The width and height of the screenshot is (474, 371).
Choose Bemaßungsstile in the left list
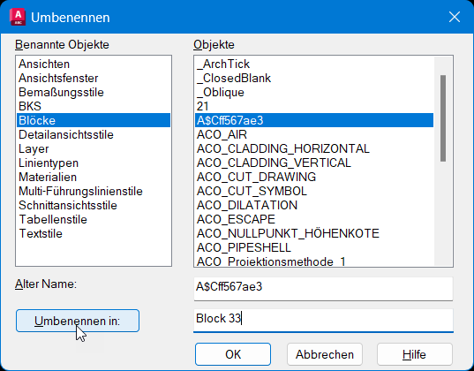coord(94,92)
